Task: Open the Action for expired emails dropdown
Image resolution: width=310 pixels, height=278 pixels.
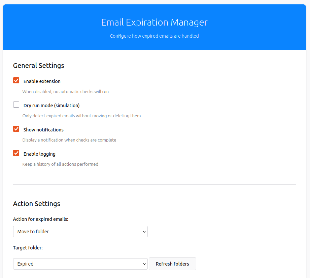Action: click(x=80, y=232)
